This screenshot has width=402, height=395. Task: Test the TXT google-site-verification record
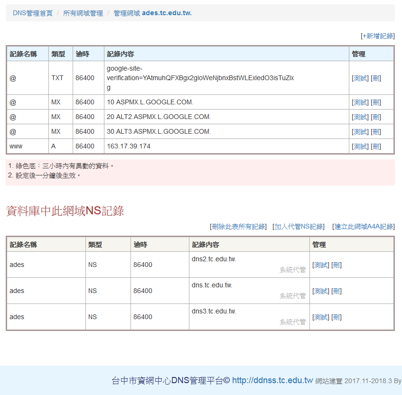tap(360, 78)
